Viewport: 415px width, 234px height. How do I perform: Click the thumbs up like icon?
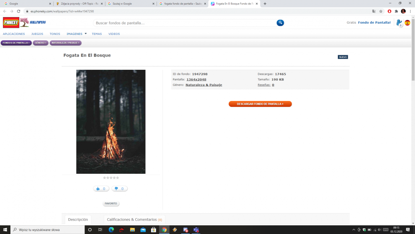point(98,189)
